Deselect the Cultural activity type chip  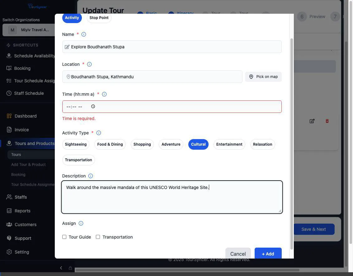(x=198, y=143)
